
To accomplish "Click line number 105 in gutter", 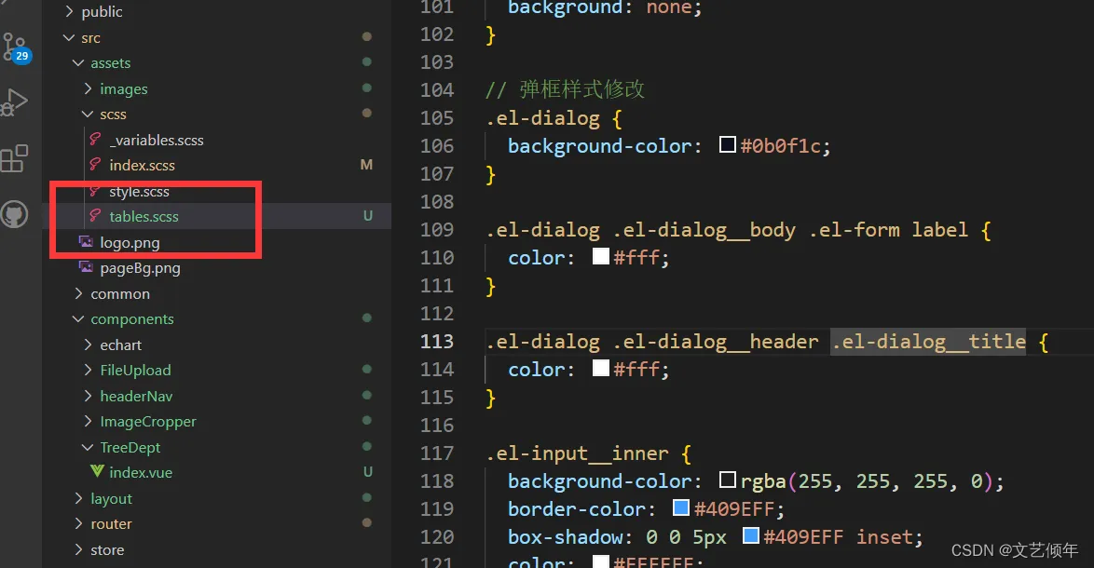I will (x=437, y=117).
